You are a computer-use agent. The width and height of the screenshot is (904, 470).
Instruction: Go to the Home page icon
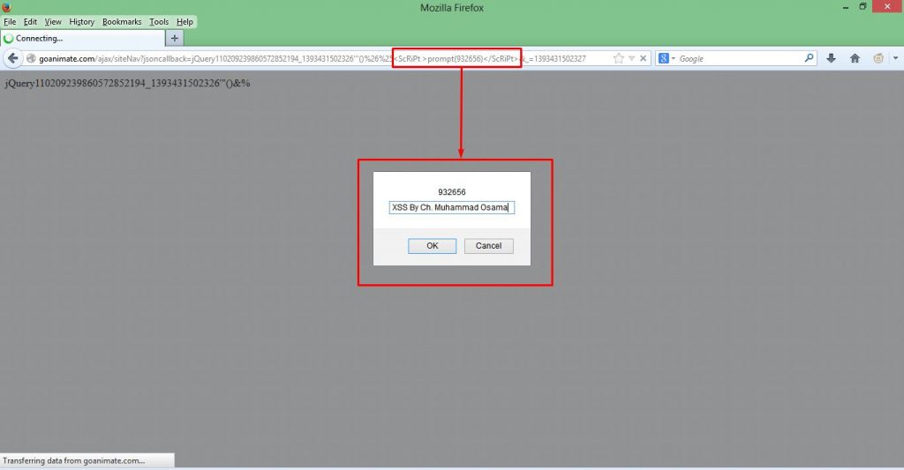(855, 58)
